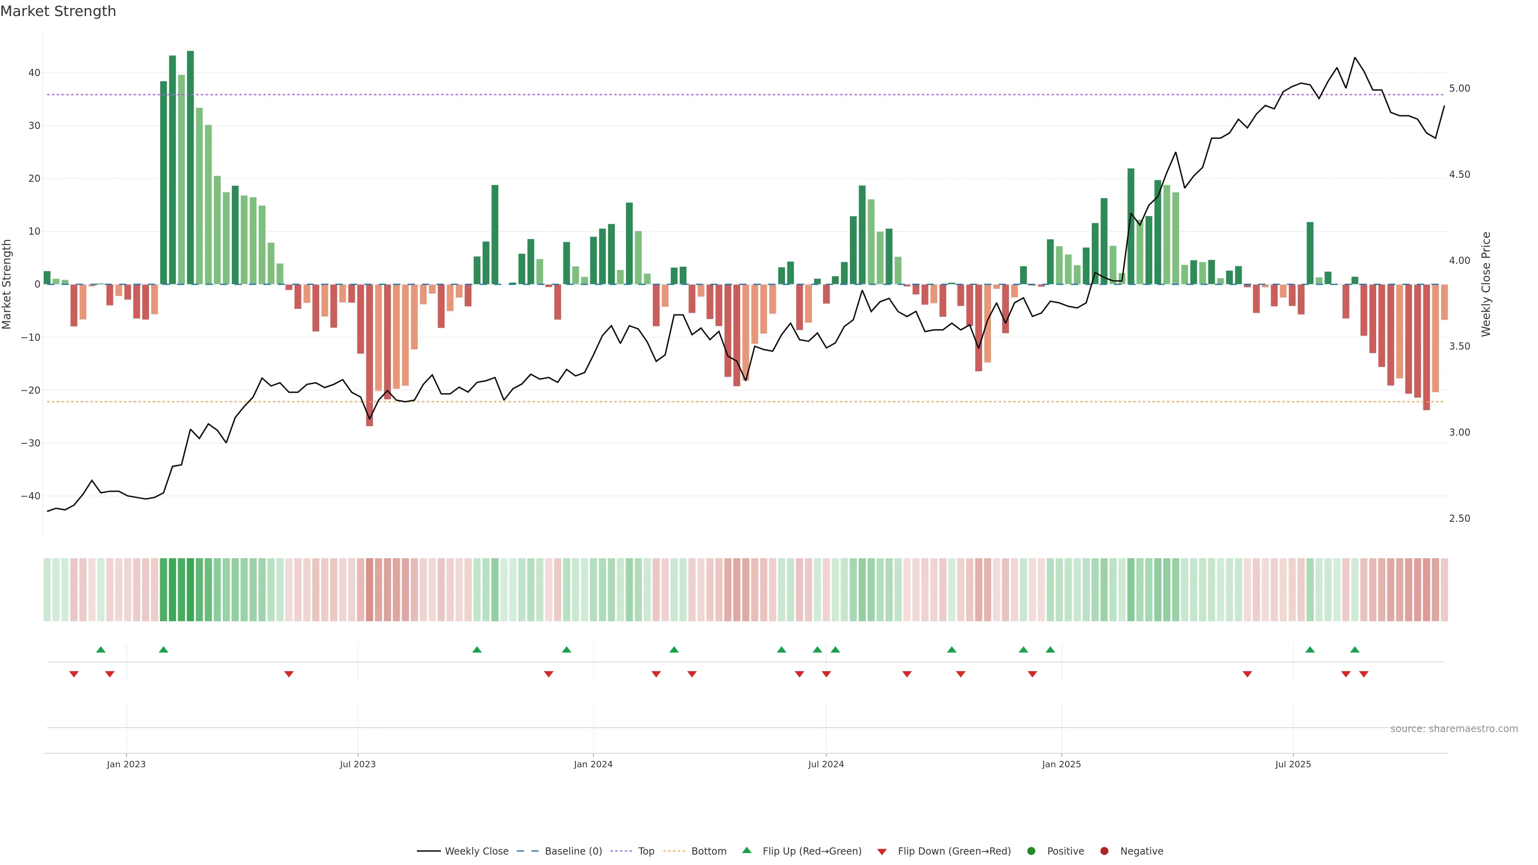Click the Market Strength chart title
This screenshot has width=1538, height=865.
click(x=58, y=11)
